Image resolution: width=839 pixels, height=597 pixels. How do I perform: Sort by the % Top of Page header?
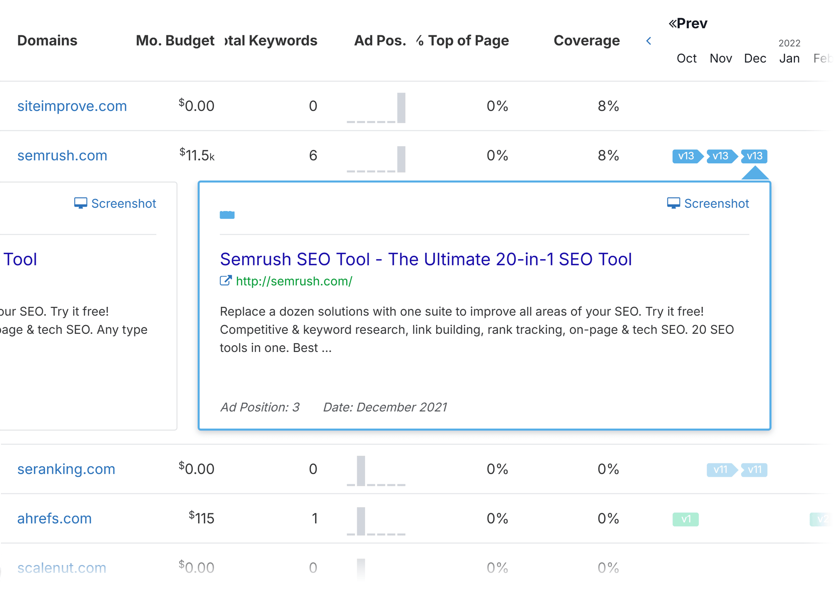(x=462, y=41)
